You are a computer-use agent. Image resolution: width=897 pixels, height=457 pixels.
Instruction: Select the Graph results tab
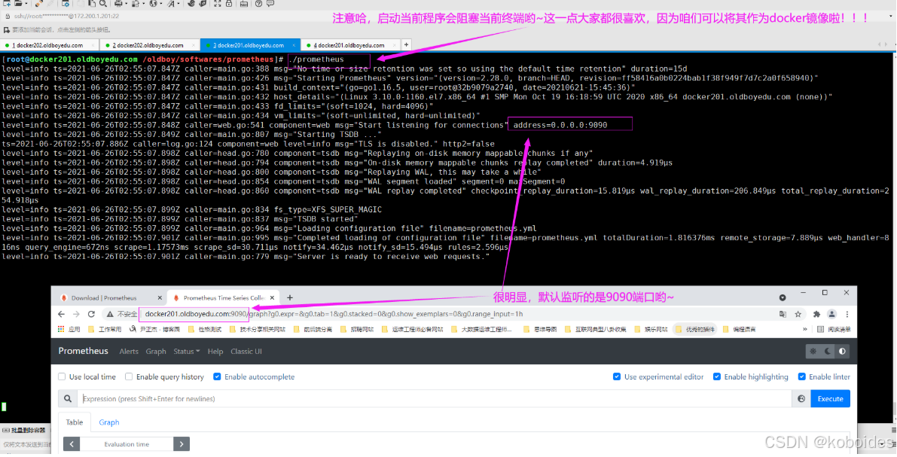click(x=108, y=422)
